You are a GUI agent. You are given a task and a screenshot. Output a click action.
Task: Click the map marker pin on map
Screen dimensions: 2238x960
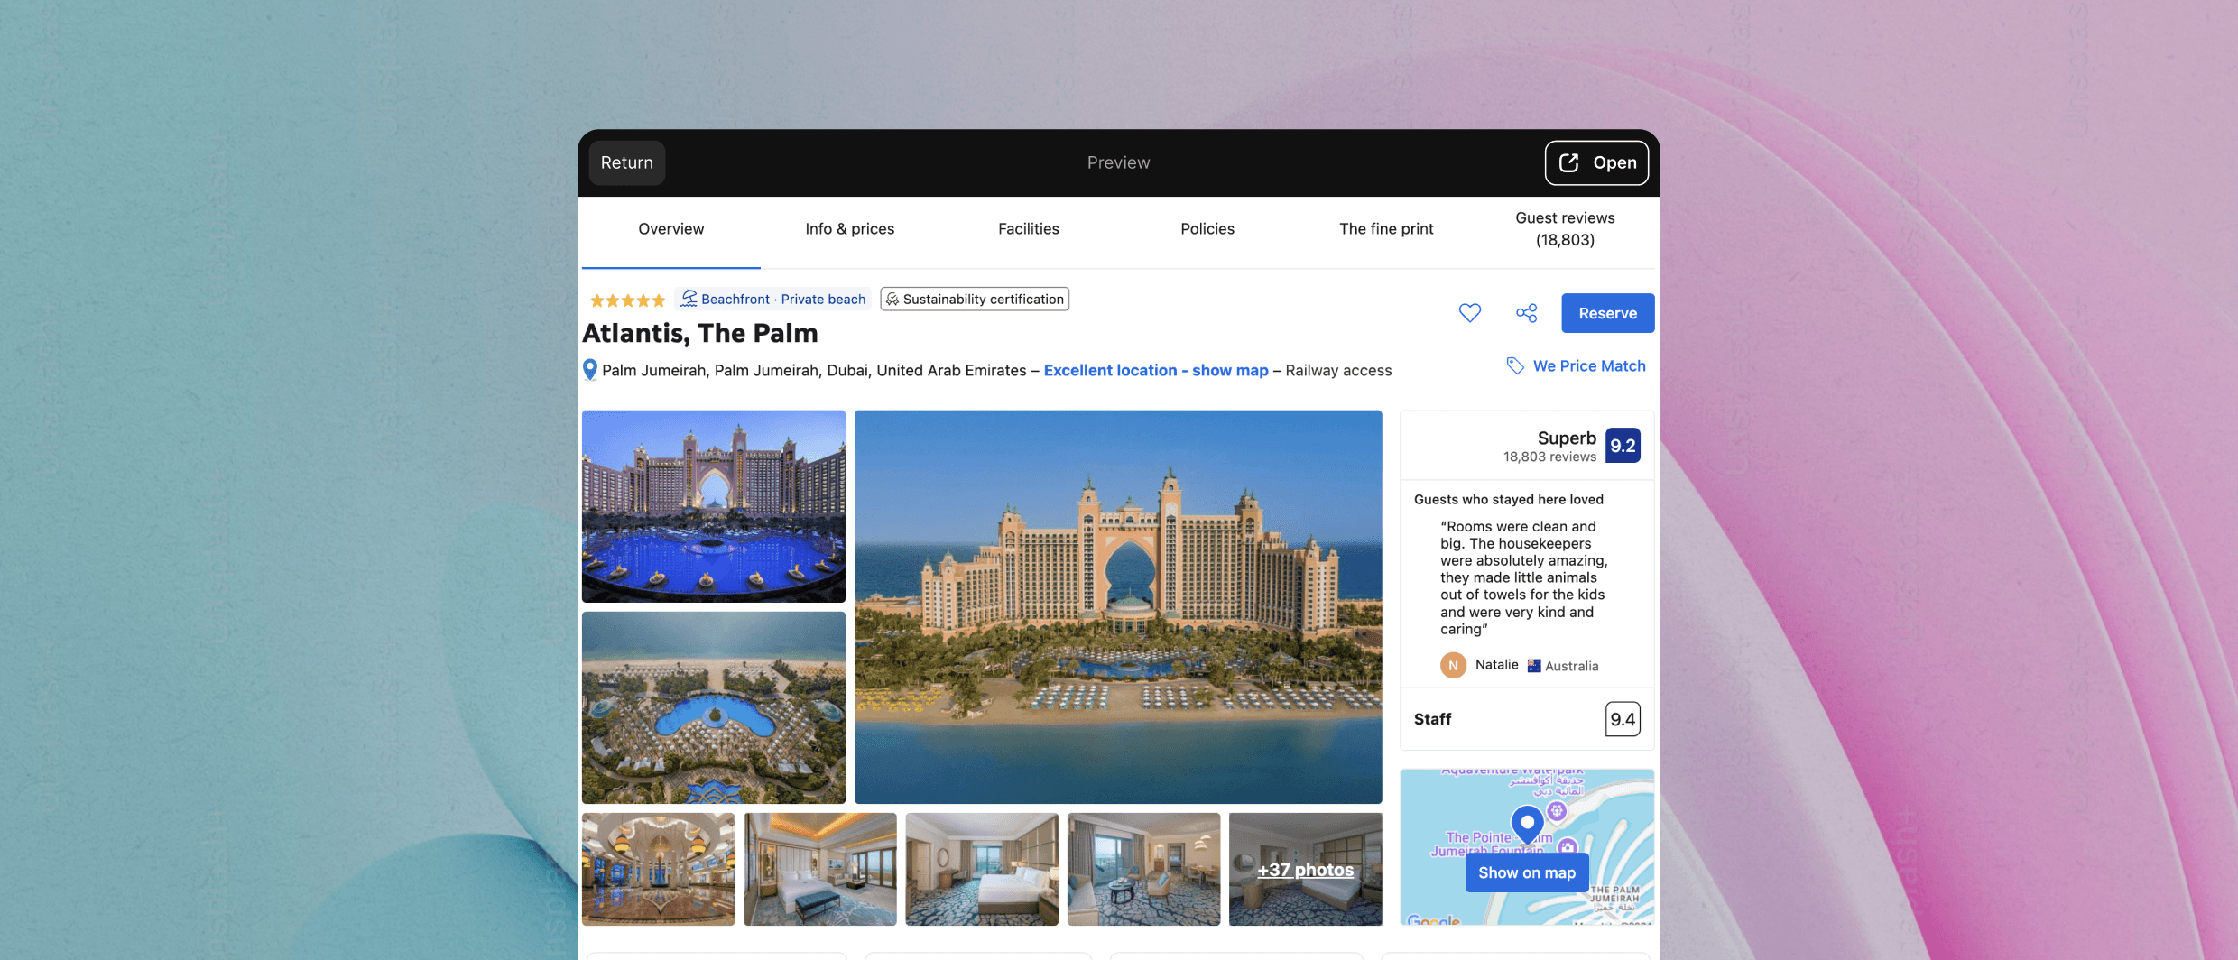1527,825
